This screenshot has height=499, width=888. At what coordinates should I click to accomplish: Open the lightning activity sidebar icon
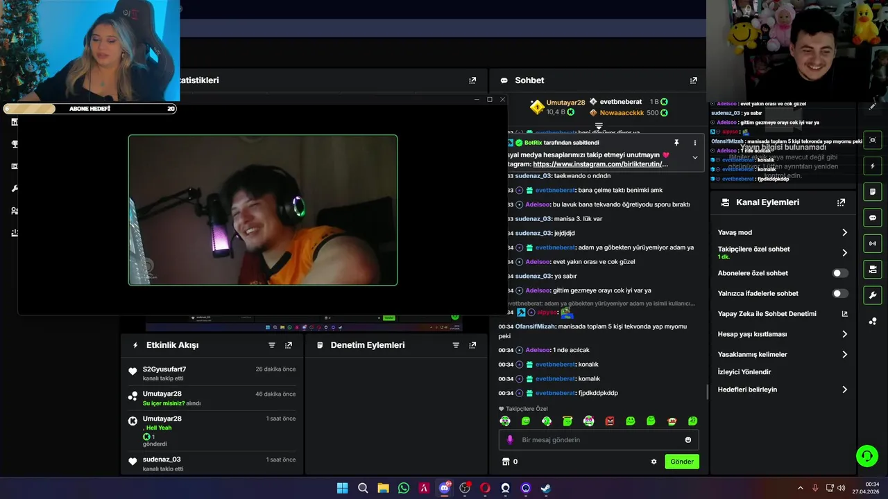[873, 166]
